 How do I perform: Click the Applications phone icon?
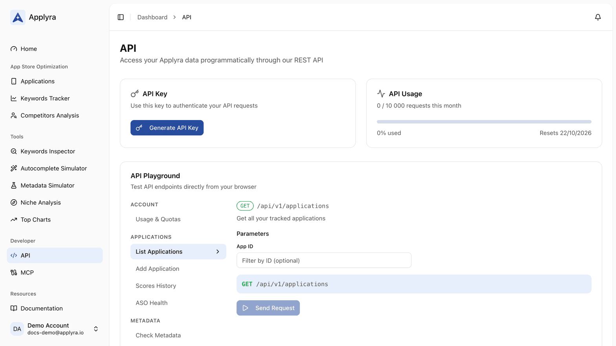point(14,81)
